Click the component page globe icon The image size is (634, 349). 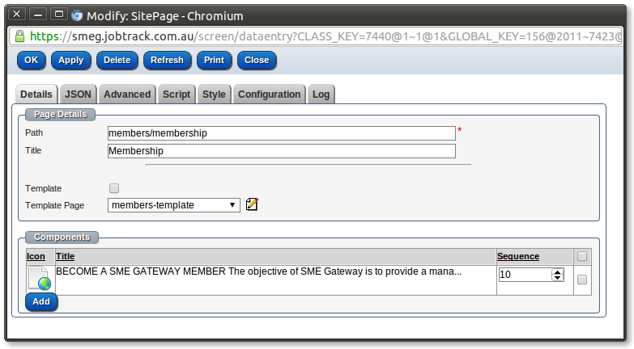[40, 278]
